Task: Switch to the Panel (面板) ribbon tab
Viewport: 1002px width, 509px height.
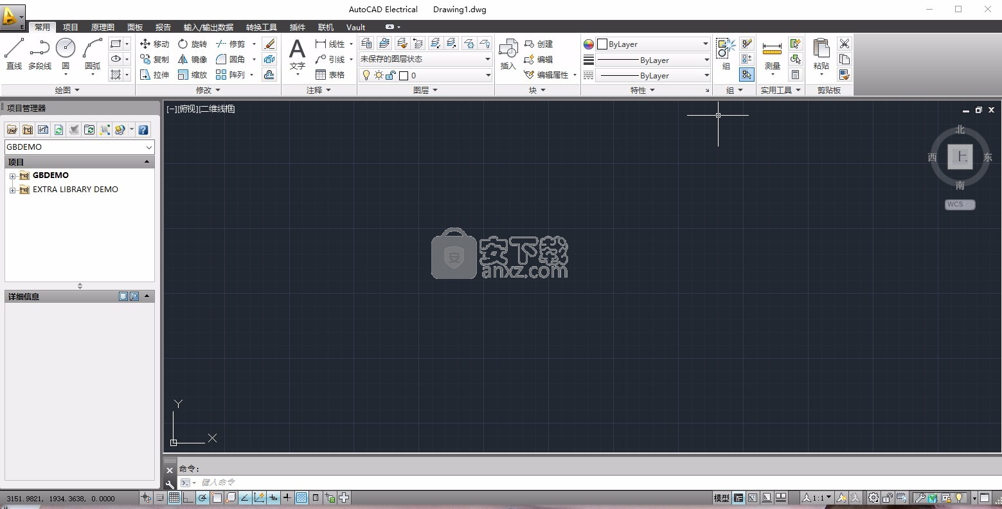Action: (134, 27)
